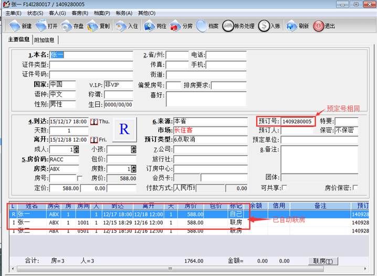Open the 档案(P) menu

(102, 13)
